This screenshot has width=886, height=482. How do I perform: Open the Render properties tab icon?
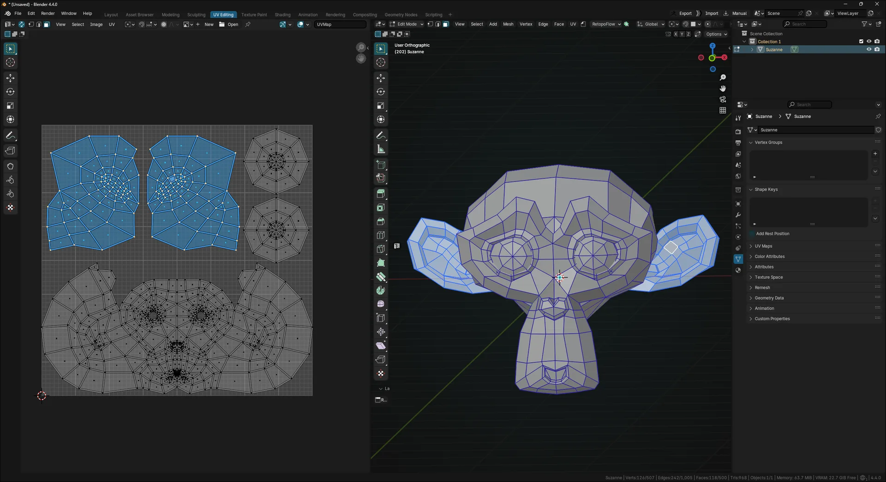(738, 131)
